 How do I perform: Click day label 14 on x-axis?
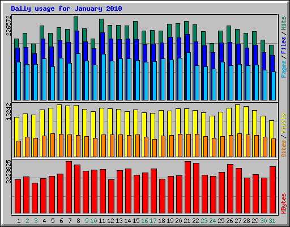click(127, 221)
